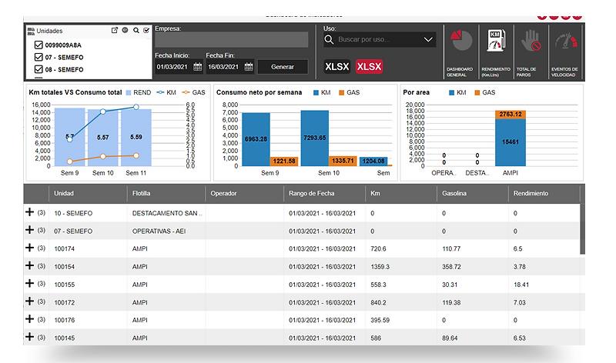616x363 pixels.
Task: Toggle GAS legend in Consumo neto por semana
Action: (x=350, y=92)
